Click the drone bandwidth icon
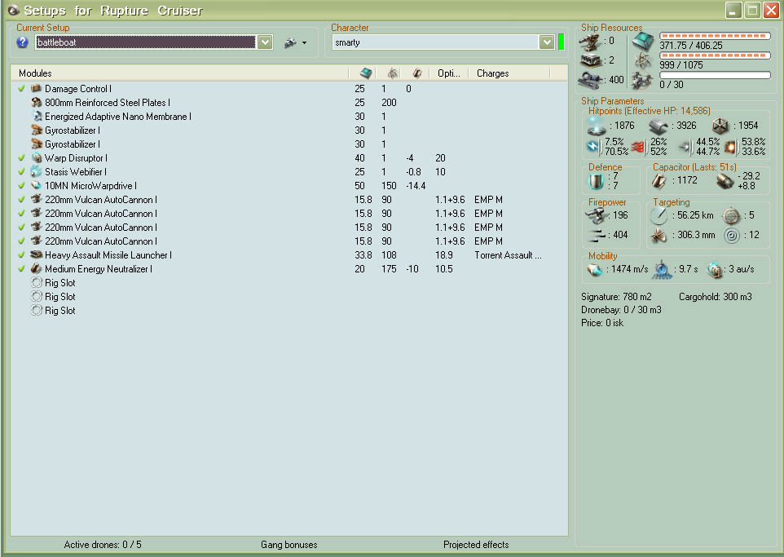The height and width of the screenshot is (557, 784). 643,80
